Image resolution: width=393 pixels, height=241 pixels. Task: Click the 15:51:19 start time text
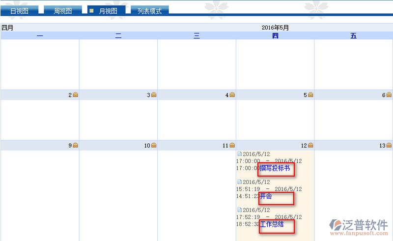click(248, 189)
